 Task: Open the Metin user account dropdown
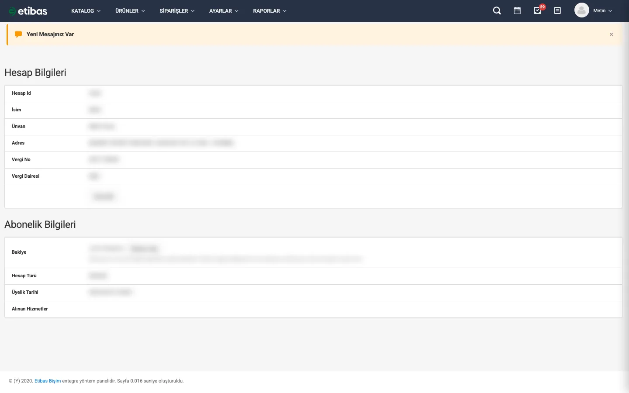602,11
